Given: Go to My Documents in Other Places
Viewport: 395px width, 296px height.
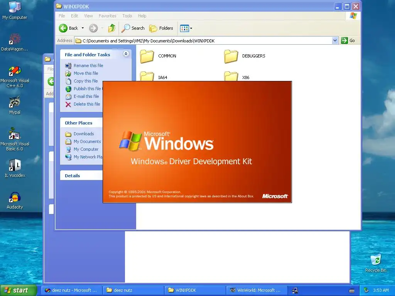Looking at the screenshot, I should click(87, 141).
